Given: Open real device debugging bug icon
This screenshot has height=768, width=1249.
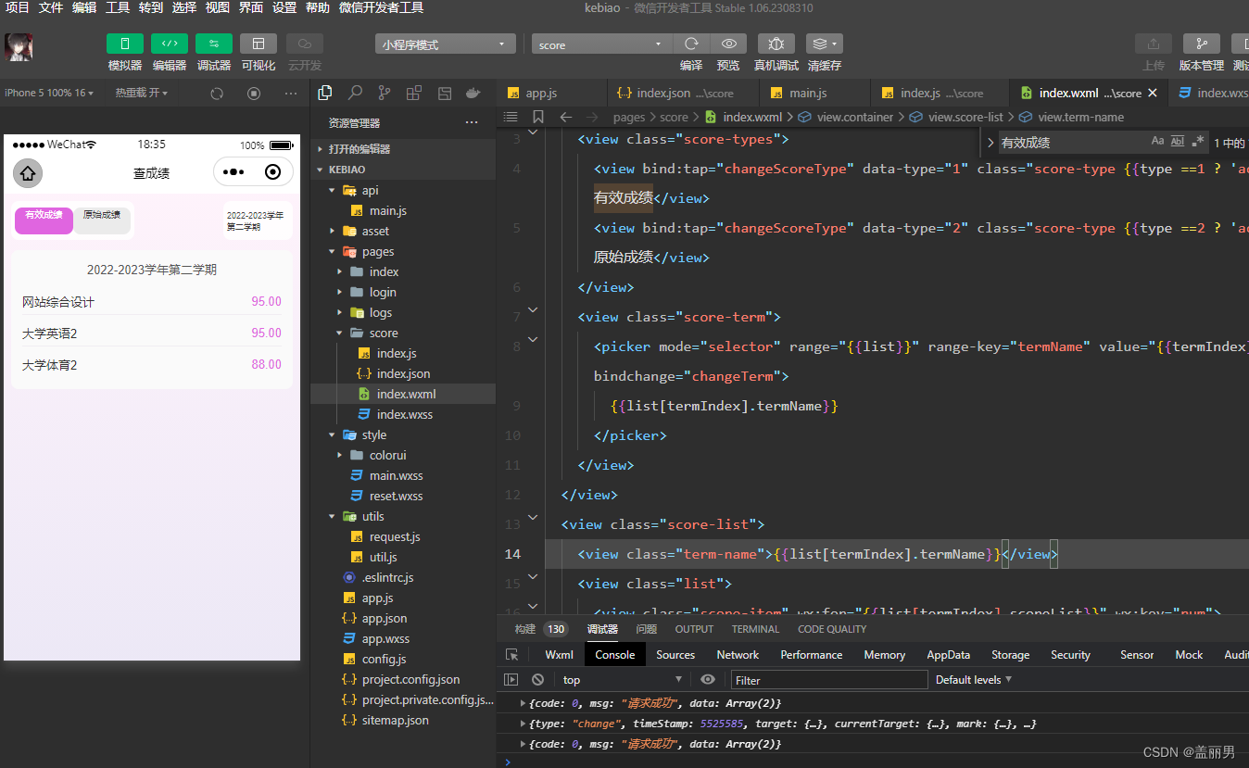Looking at the screenshot, I should tap(776, 44).
